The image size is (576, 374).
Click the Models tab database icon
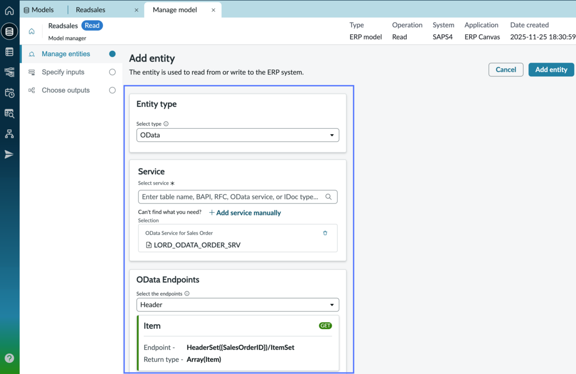[27, 10]
